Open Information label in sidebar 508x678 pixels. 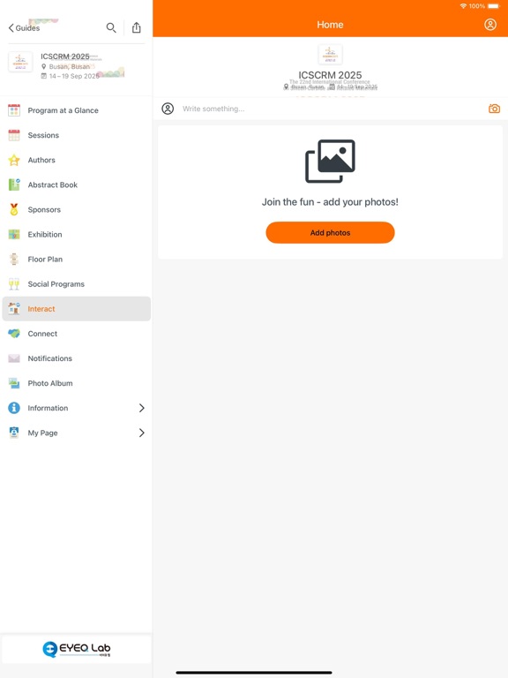point(48,408)
